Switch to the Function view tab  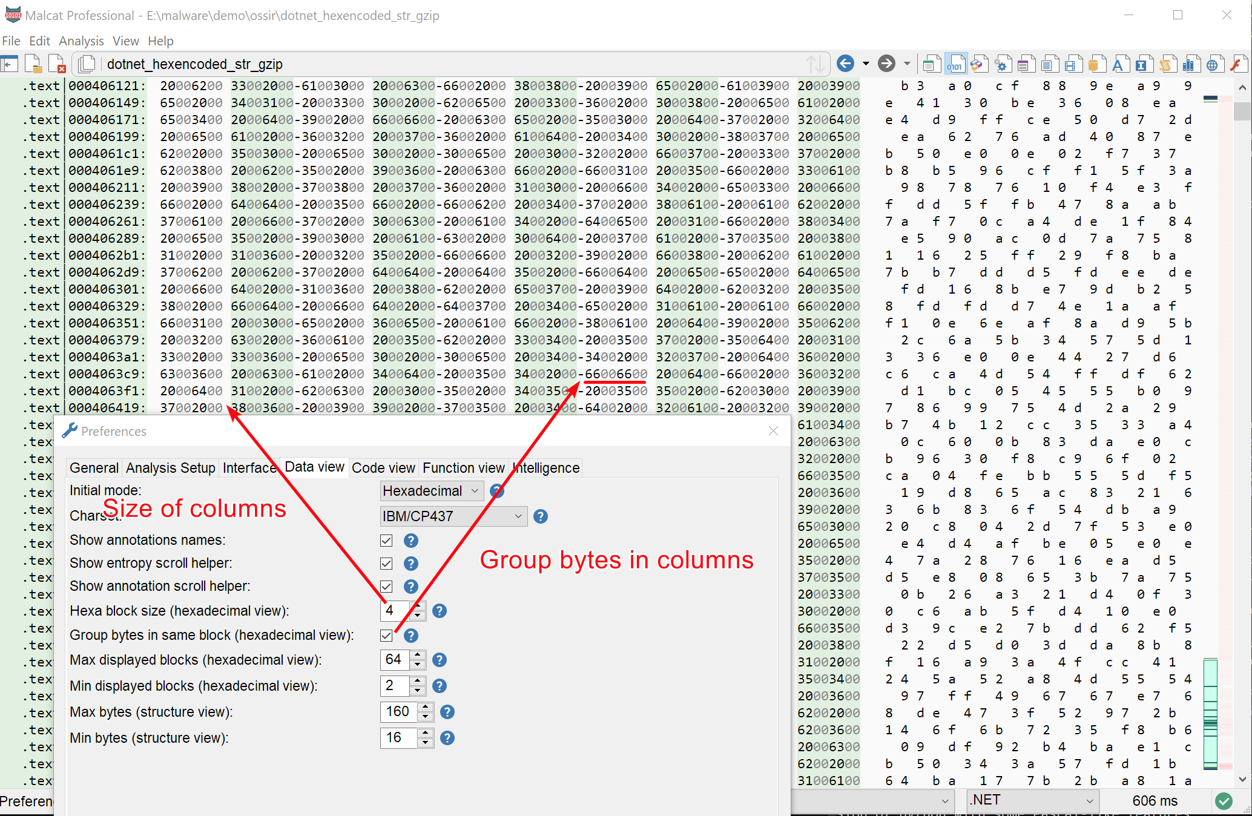pos(463,468)
